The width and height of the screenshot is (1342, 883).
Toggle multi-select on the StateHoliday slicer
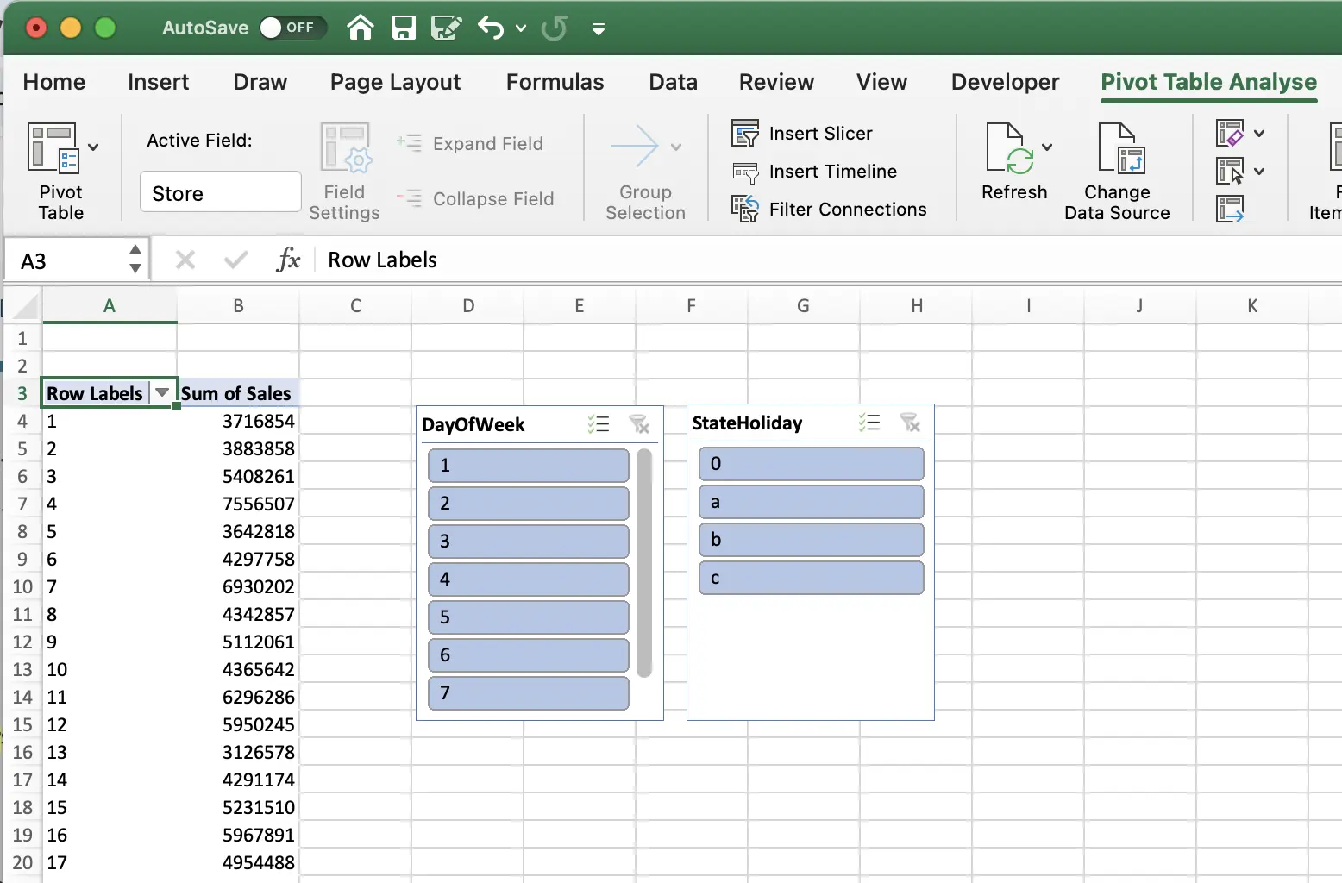pyautogui.click(x=869, y=423)
